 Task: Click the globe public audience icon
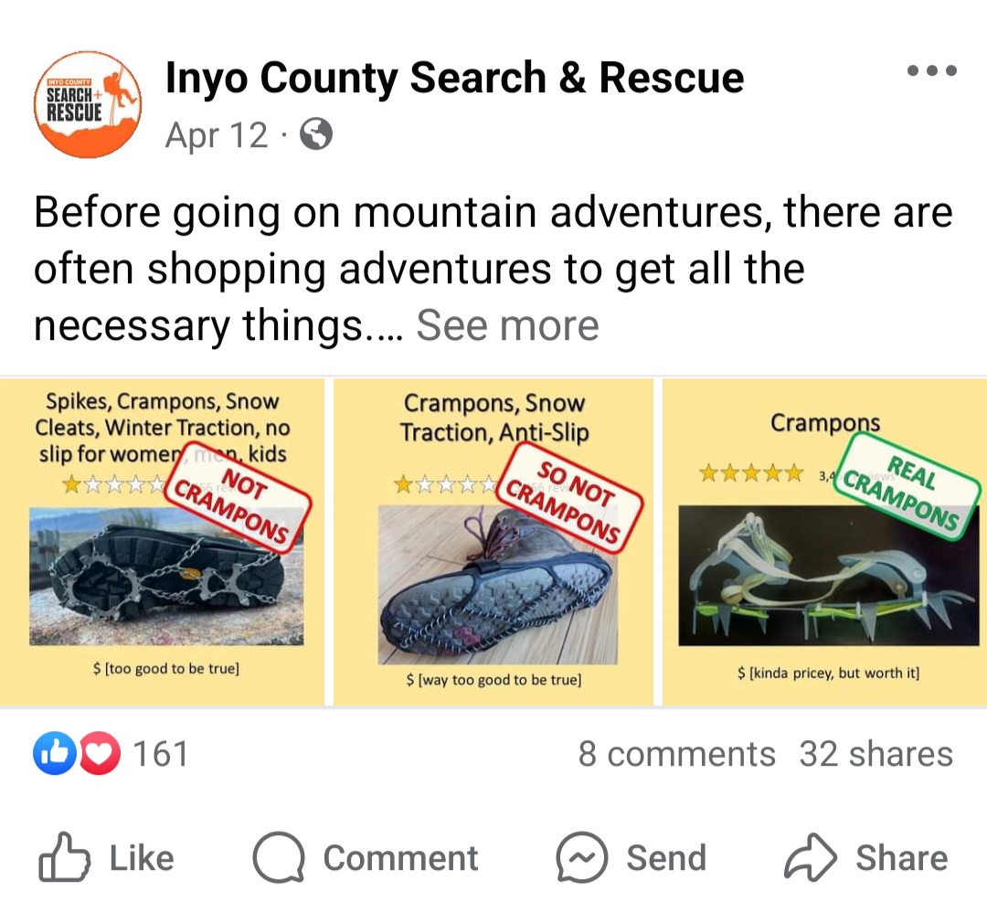pos(316,134)
